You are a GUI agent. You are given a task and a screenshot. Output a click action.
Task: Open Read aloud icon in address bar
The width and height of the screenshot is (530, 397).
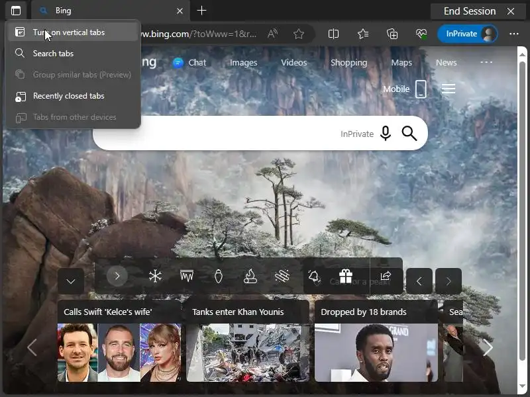[x=272, y=34]
